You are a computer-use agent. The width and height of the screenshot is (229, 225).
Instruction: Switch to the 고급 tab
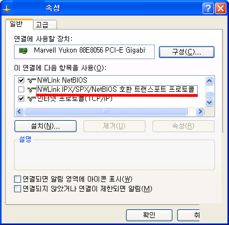click(45, 25)
